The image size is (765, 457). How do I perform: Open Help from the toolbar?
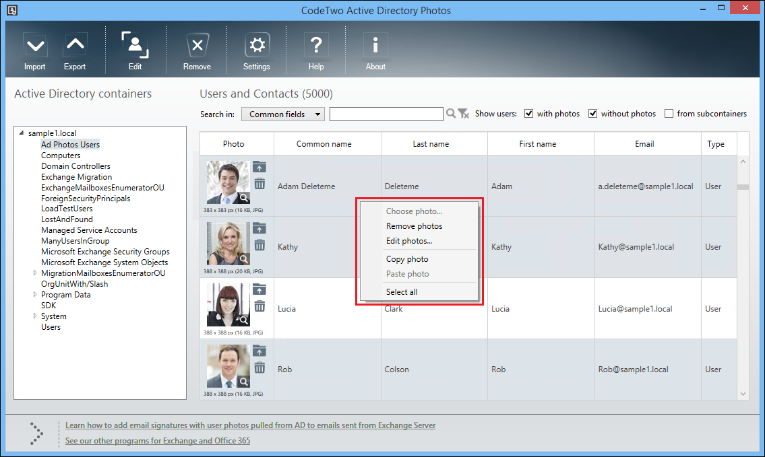[316, 52]
